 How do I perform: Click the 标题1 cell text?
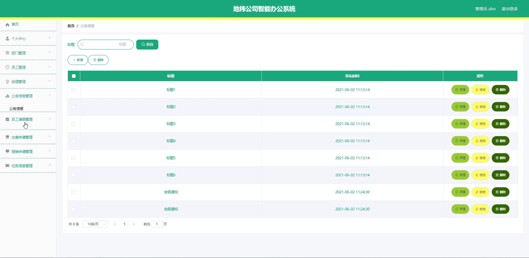click(171, 90)
